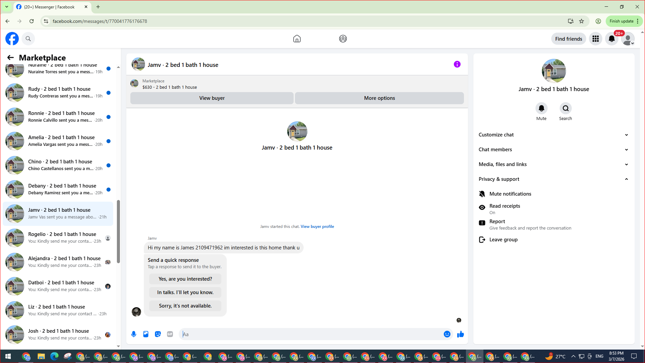This screenshot has width=645, height=363.
Task: Open the notifications bell
Action: 612,39
